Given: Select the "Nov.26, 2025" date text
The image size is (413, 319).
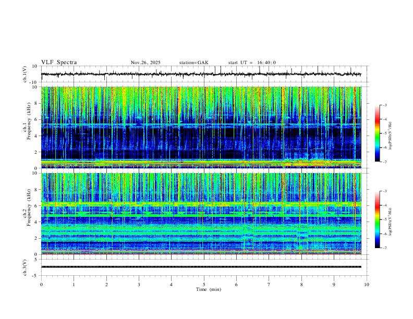Looking at the screenshot, I should coord(145,63).
